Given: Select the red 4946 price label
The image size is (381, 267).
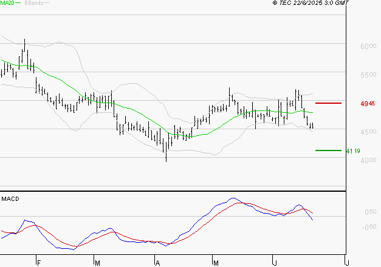Looking at the screenshot, I should pyautogui.click(x=367, y=104).
